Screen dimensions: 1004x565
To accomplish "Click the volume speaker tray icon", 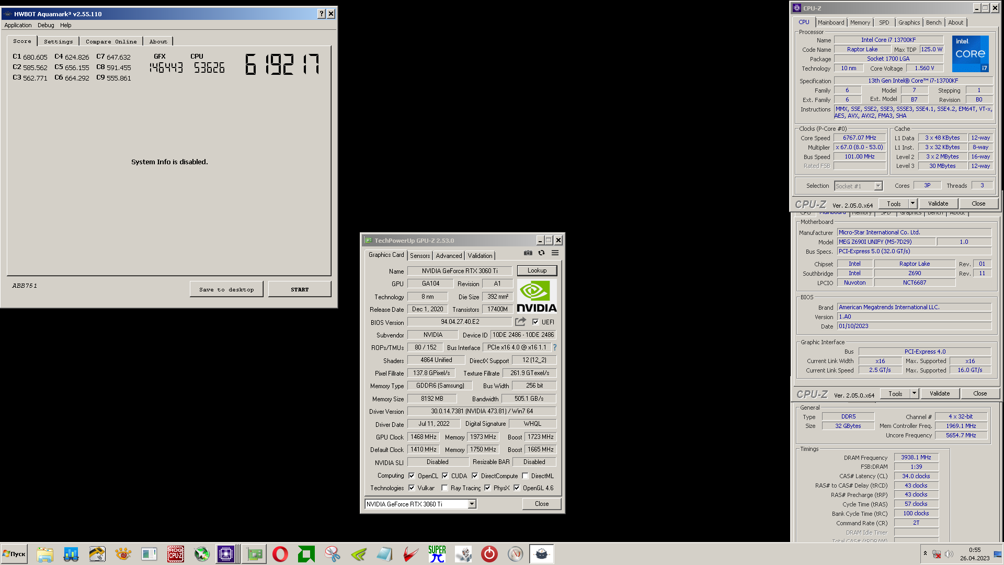I will click(x=949, y=554).
